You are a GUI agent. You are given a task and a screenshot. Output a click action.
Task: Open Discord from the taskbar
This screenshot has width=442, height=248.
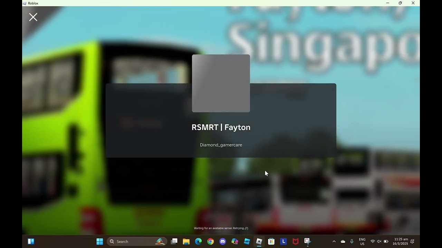223,241
